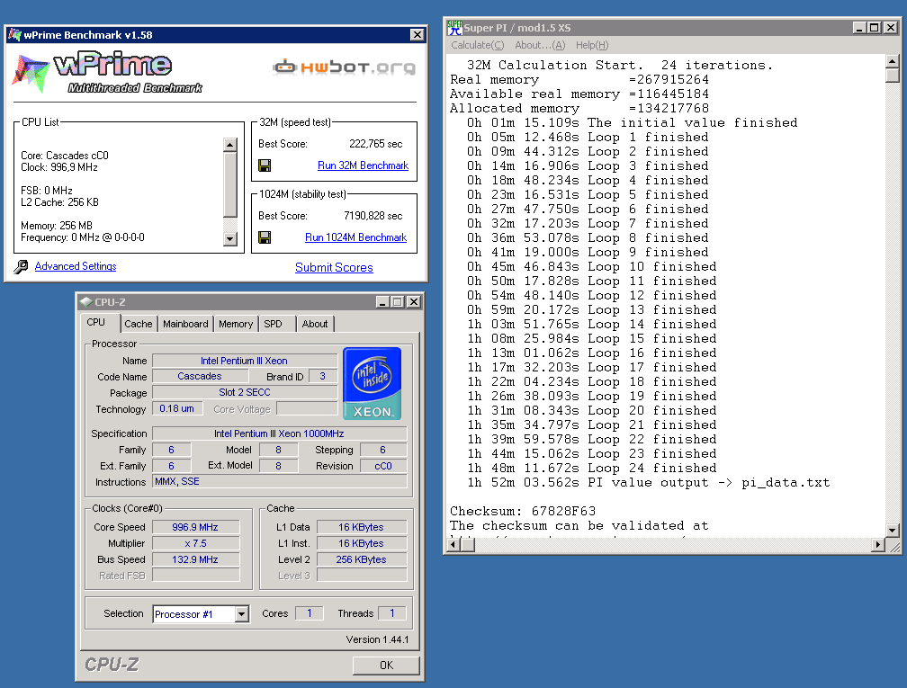The image size is (907, 688).
Task: Maximize the Super PI window
Action: [x=874, y=27]
